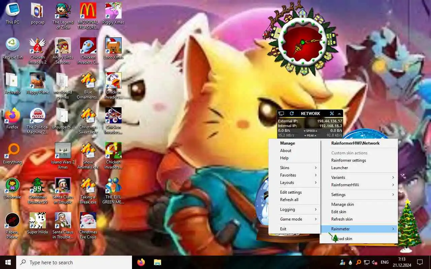Select Island Wars 2 Xmas shortcut
The image size is (431, 269).
click(63, 156)
